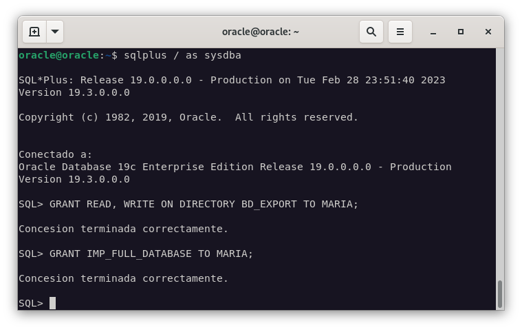This screenshot has width=522, height=330.
Task: Expand the new tab dropdown arrow
Action: pos(55,32)
